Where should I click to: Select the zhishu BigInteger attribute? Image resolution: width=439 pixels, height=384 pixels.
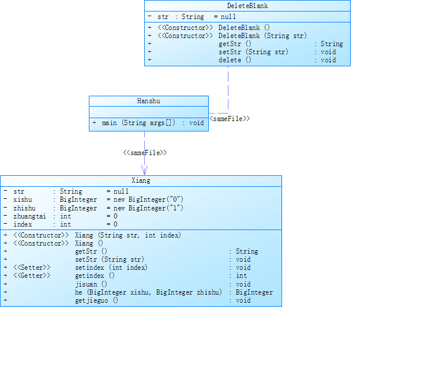93,208
